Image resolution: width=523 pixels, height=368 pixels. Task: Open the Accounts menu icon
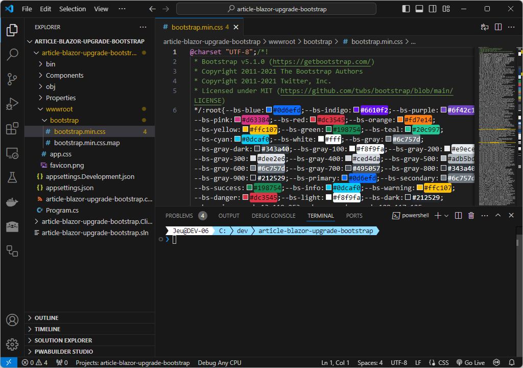coord(12,320)
